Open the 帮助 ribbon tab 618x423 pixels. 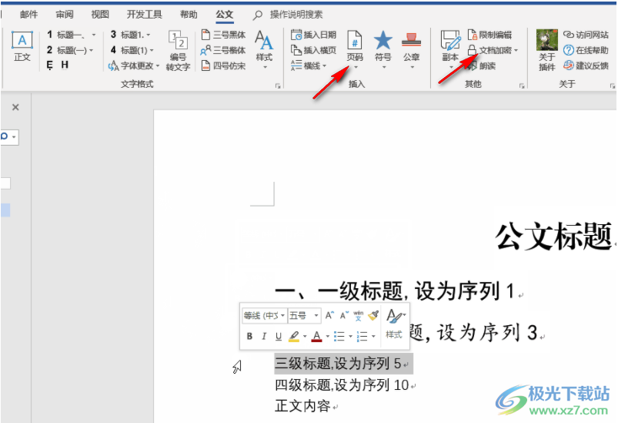click(189, 15)
